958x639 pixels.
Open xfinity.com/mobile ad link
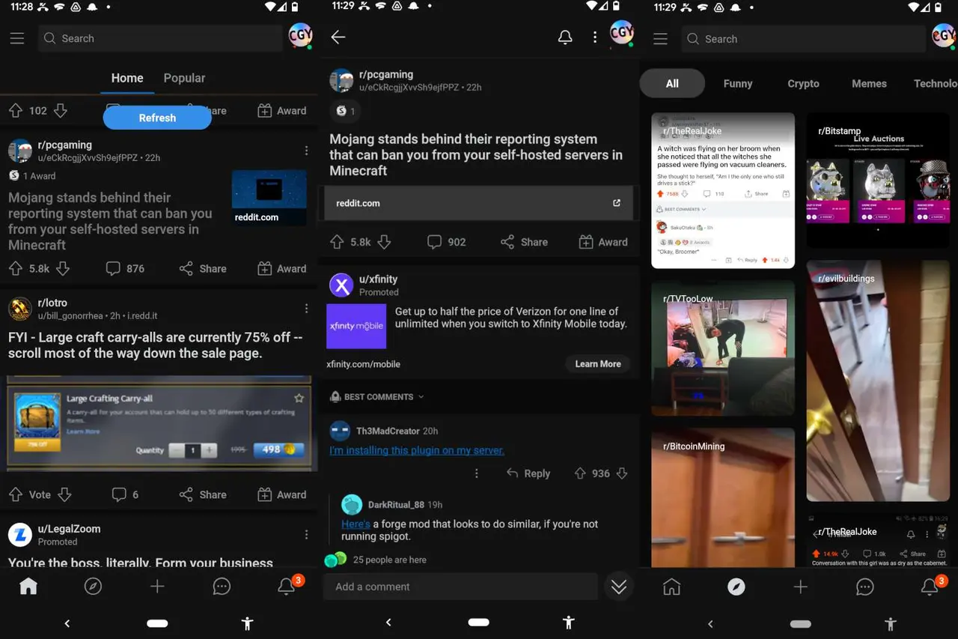point(363,364)
